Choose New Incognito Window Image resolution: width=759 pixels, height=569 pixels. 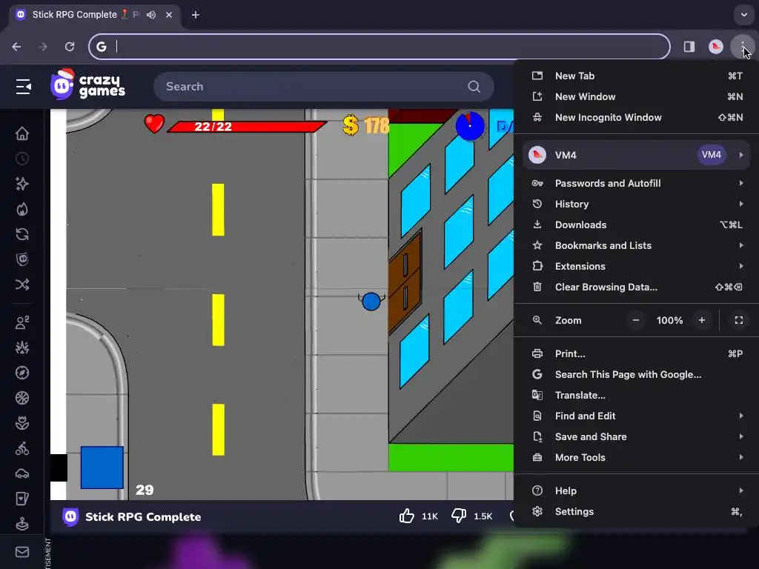(636, 118)
